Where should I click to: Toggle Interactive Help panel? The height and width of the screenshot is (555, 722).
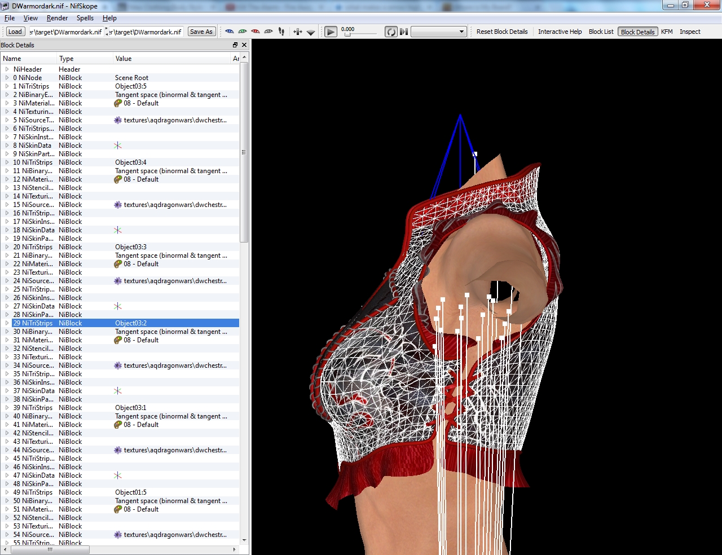tap(560, 32)
